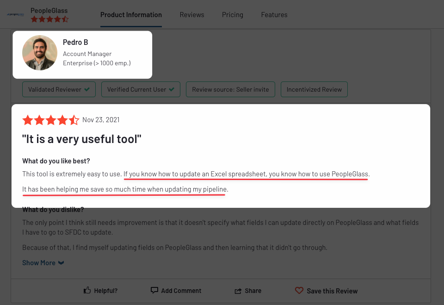
Task: Click the Review source: Seller invite badge
Action: (230, 89)
